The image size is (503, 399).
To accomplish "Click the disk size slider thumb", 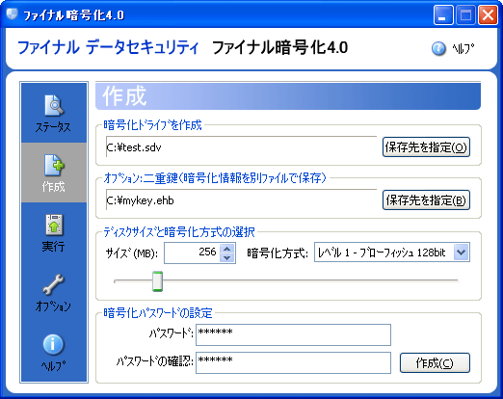I will pyautogui.click(x=157, y=281).
